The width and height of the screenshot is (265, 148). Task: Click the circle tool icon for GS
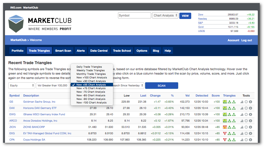click(246, 102)
